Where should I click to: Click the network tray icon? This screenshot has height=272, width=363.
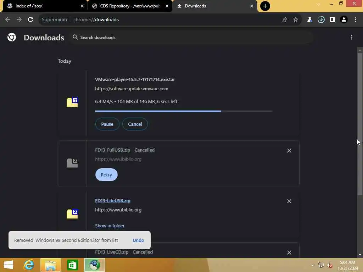tap(321, 265)
